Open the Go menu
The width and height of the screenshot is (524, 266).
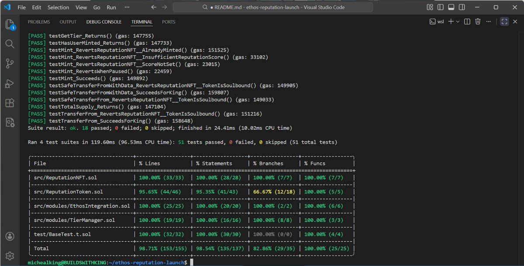tap(97, 7)
